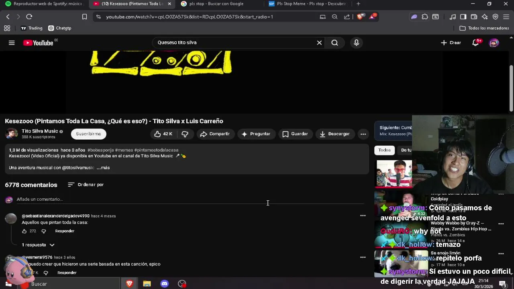Open the Brave Wallet icon
Screen dimensions: 514x289
coord(474,17)
